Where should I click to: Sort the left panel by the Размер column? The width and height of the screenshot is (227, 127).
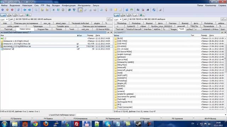[90, 35]
